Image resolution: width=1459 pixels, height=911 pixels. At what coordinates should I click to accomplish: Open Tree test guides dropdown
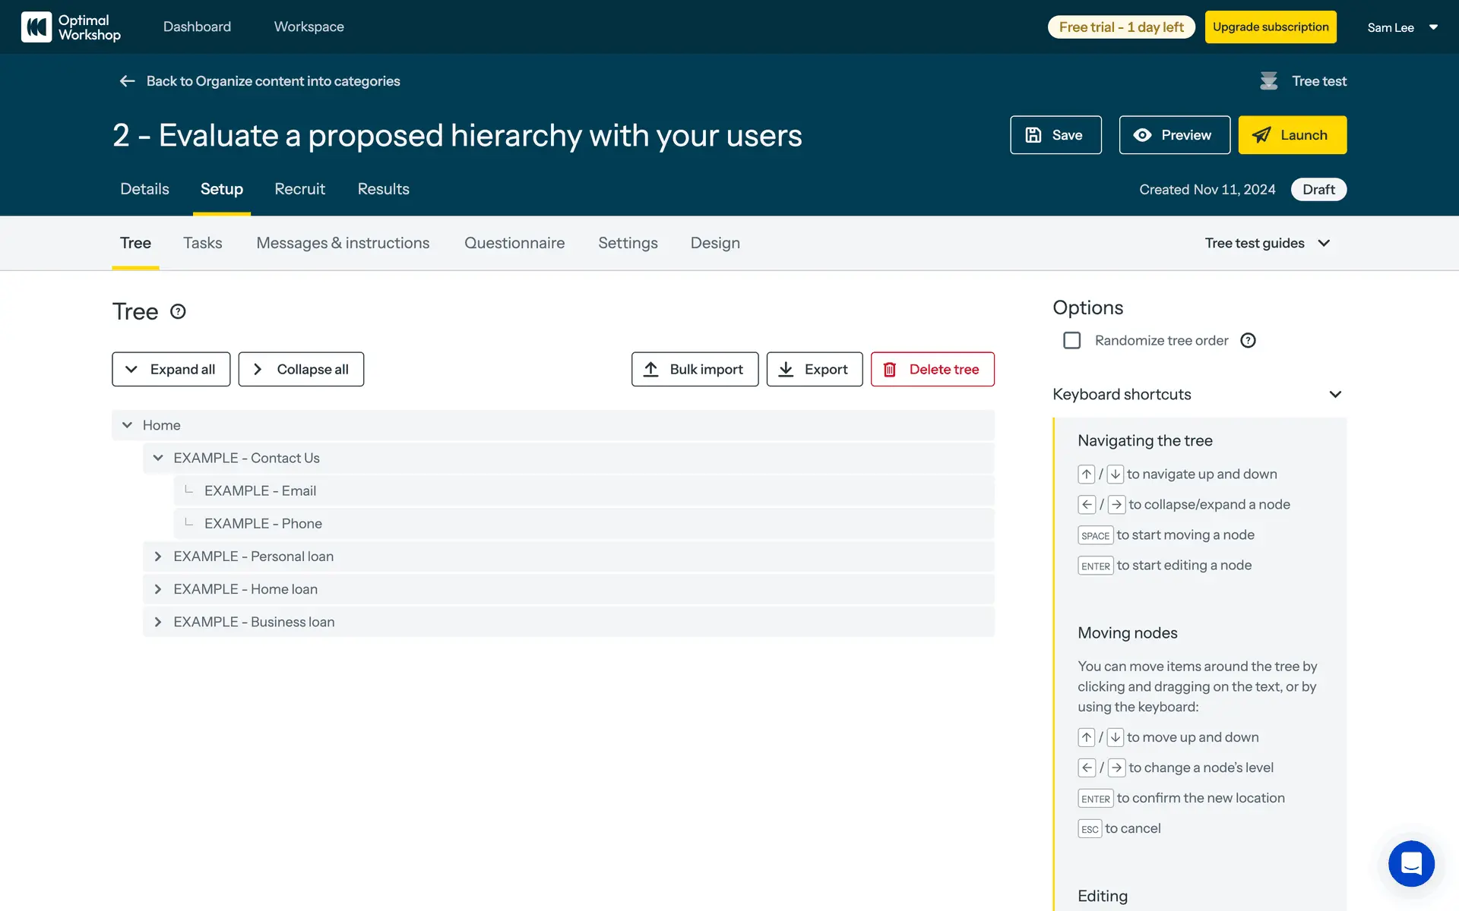(1267, 243)
